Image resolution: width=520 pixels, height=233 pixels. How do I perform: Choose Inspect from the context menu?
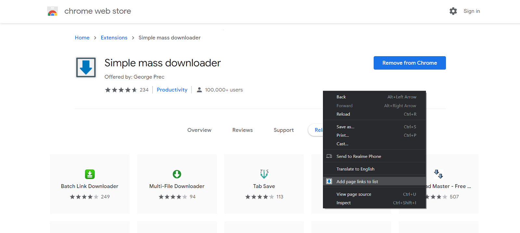pos(374,202)
